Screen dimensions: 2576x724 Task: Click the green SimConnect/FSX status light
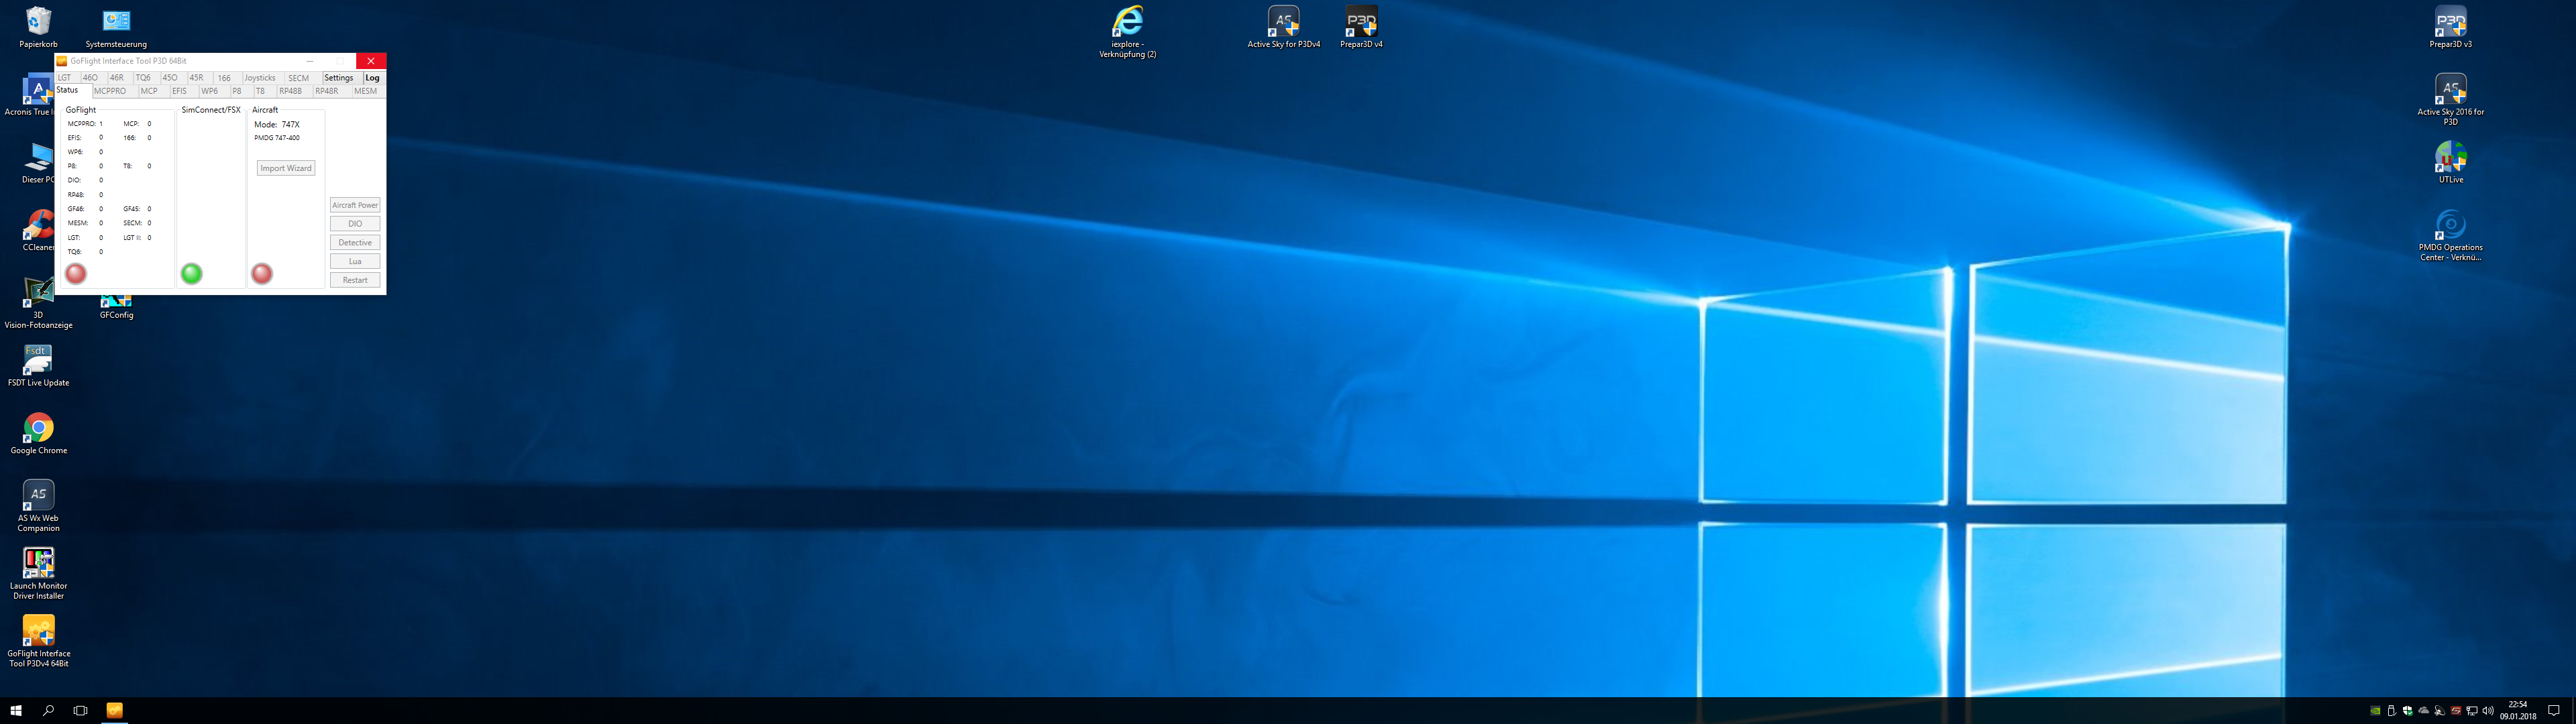[191, 273]
